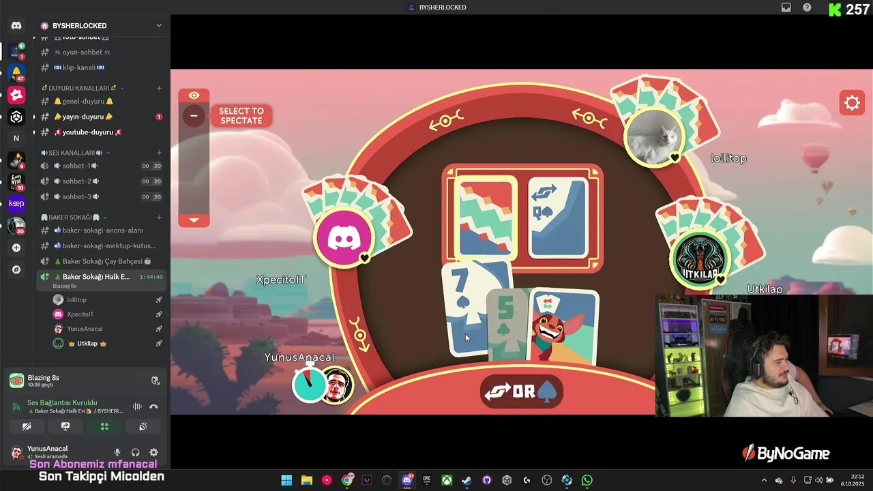This screenshot has width=873, height=491.
Task: Collapse the BAKER SOKAĞI category
Action: 74,218
